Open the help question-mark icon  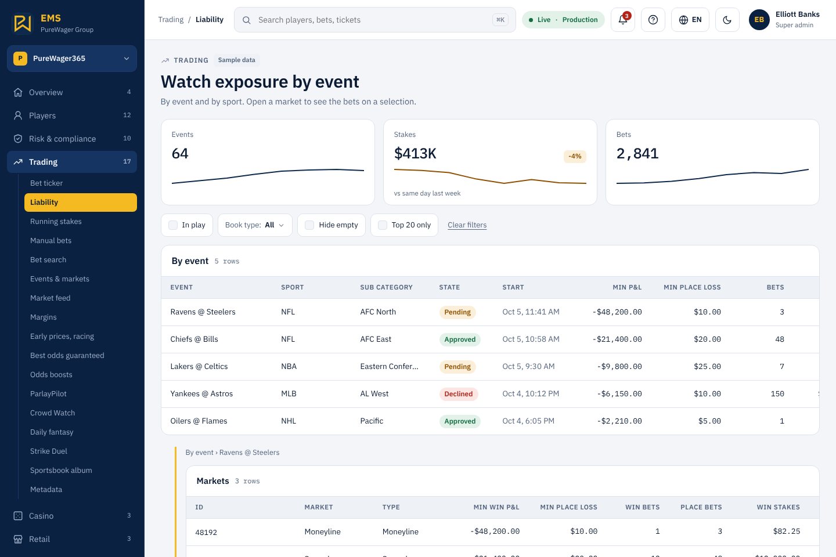[x=653, y=20]
